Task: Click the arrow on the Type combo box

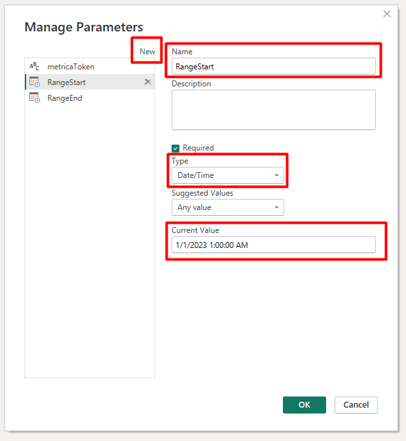Action: (276, 175)
